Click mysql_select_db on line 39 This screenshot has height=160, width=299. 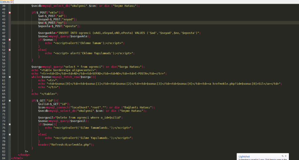click(x=56, y=6)
